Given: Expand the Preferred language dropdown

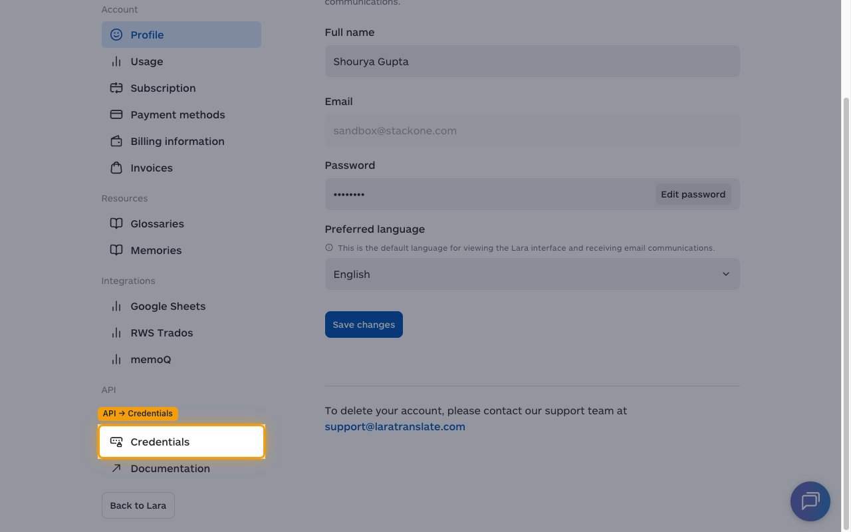Looking at the screenshot, I should click(x=532, y=274).
